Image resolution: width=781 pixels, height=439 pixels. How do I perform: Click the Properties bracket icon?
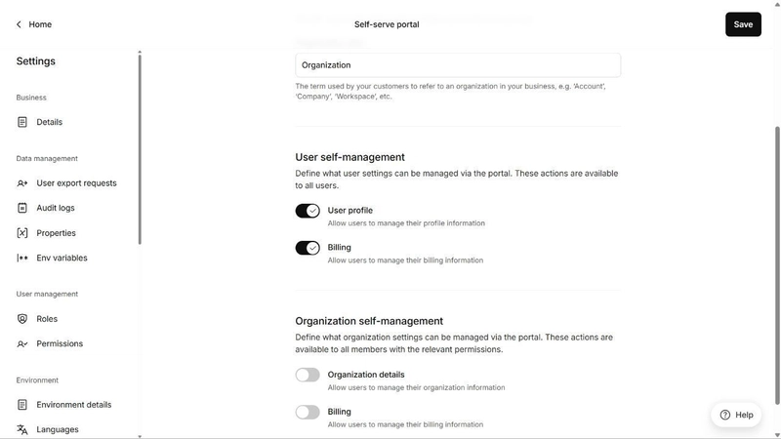click(x=22, y=233)
